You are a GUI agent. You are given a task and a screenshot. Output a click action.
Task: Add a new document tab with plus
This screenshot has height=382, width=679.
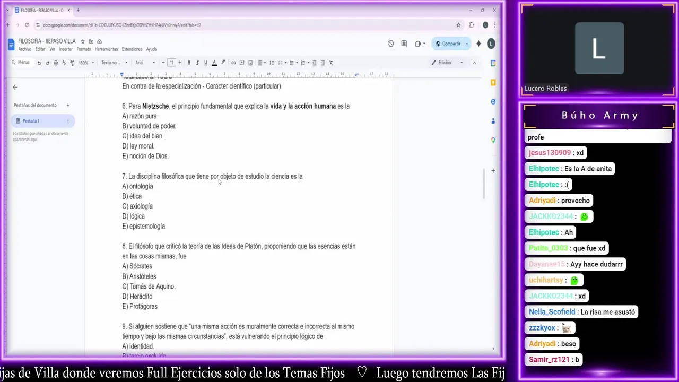(x=68, y=105)
